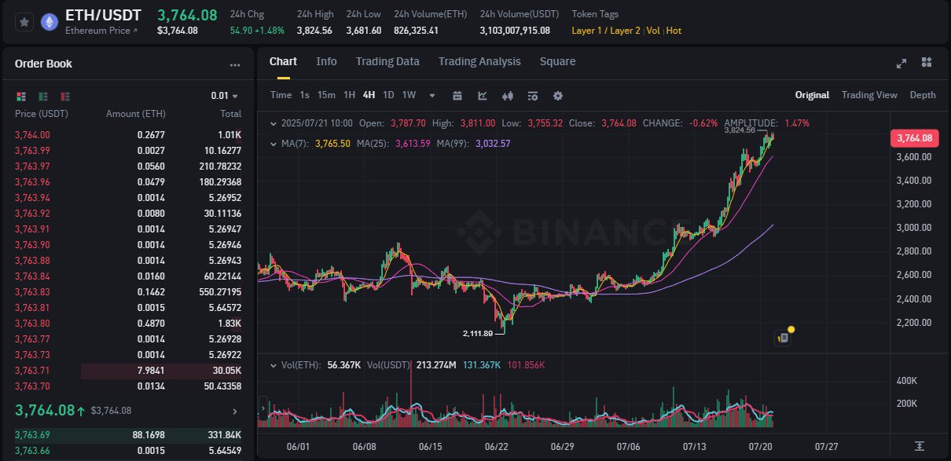
Task: Open chart settings gear icon
Action: point(558,96)
